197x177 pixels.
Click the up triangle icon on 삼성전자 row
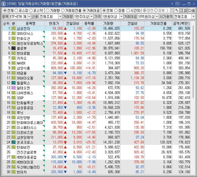pyautogui.click(x=65, y=29)
